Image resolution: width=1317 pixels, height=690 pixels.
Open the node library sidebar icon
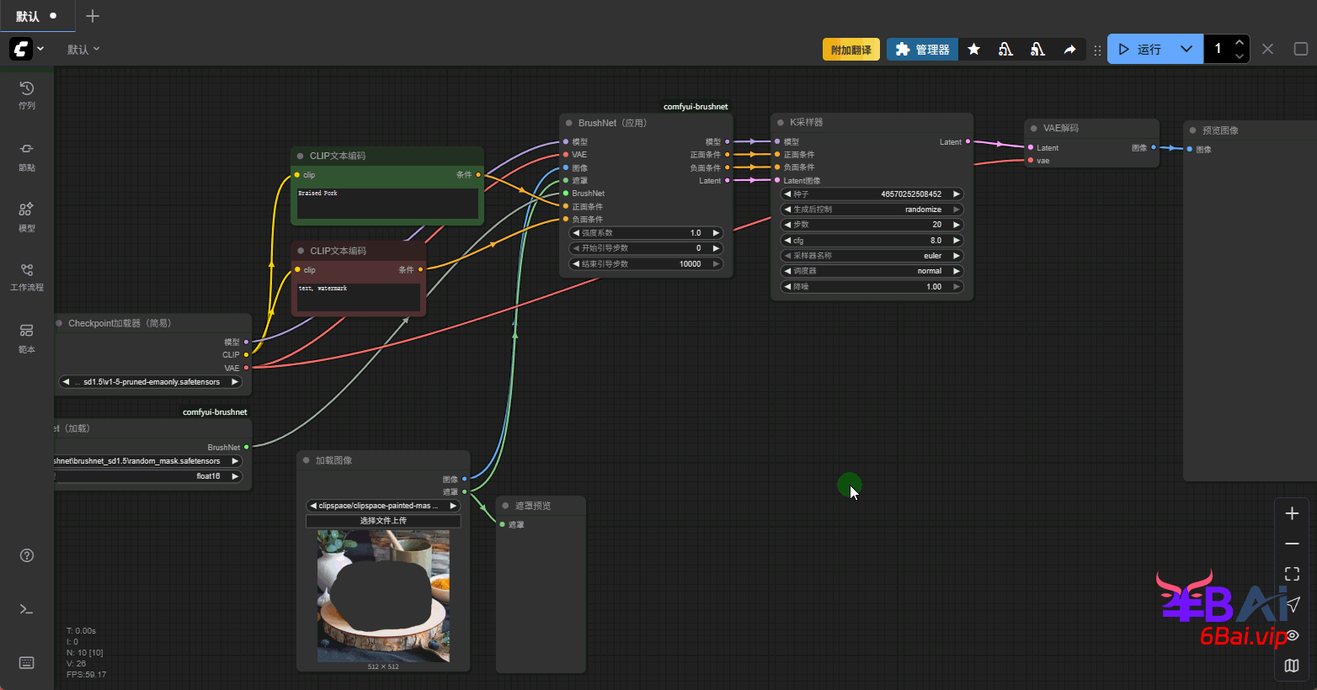[x=27, y=155]
